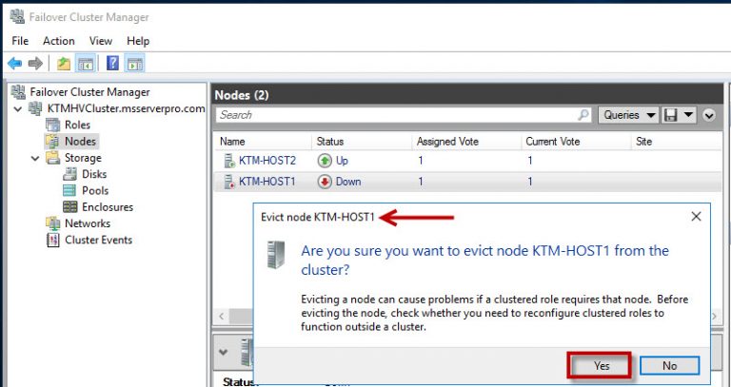Click the green Up status icon
The width and height of the screenshot is (731, 387).
[325, 161]
